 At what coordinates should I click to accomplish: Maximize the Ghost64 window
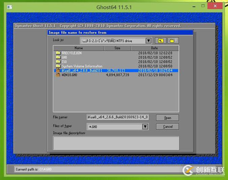[x=203, y=6]
